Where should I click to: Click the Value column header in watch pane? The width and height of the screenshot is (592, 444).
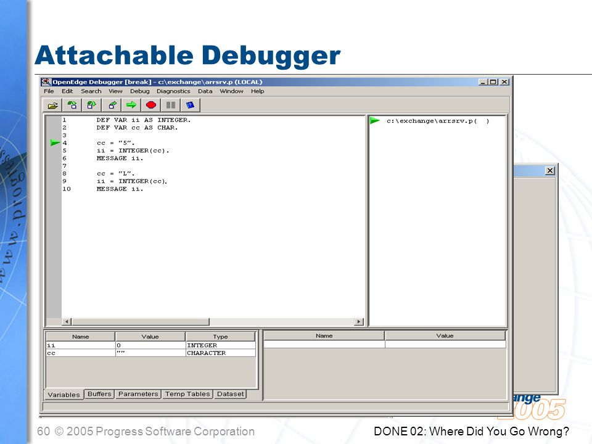[x=445, y=335]
